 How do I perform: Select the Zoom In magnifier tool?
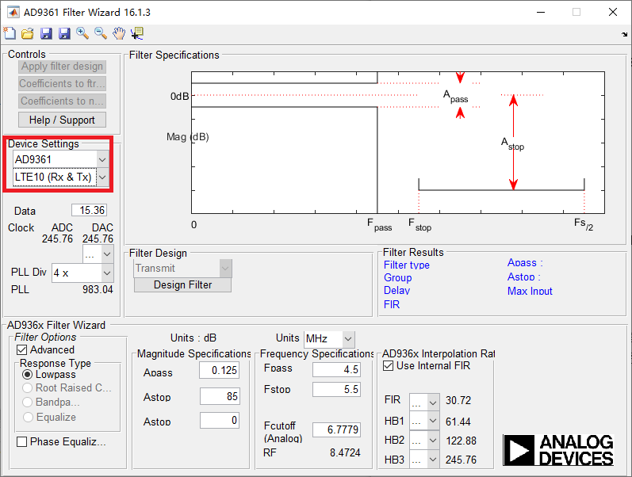point(82,33)
